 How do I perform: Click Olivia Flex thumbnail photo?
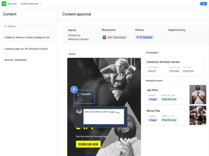pyautogui.click(x=198, y=115)
